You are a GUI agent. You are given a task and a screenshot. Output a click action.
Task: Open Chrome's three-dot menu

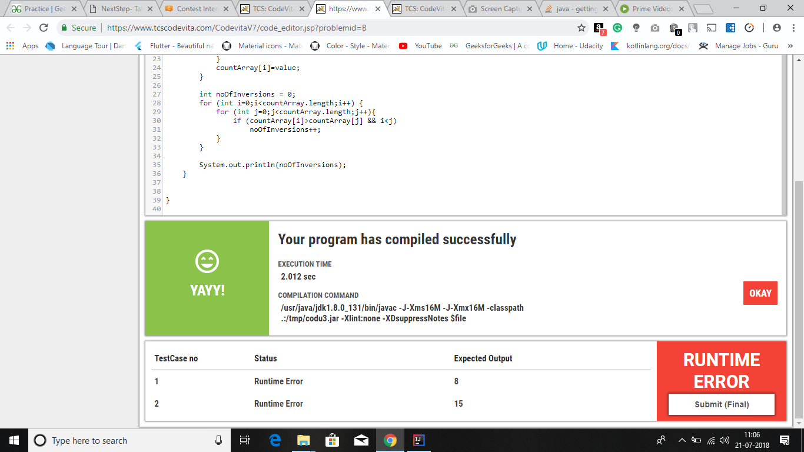point(793,28)
